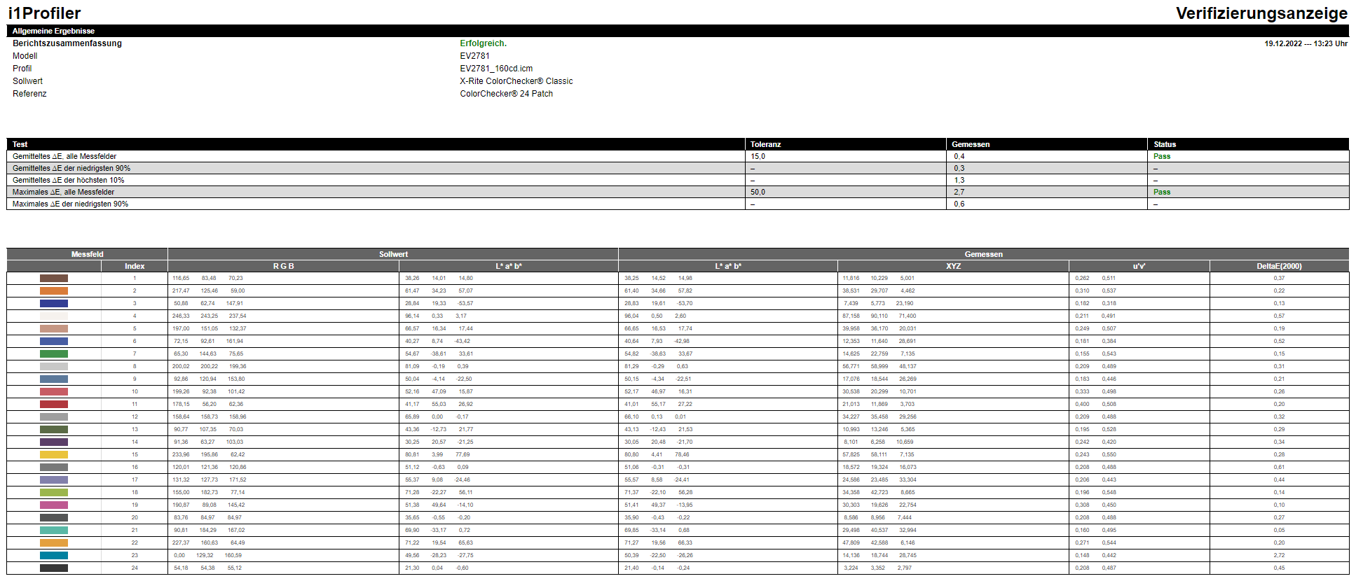Click the Index column header
The height and width of the screenshot is (581, 1356).
(135, 266)
